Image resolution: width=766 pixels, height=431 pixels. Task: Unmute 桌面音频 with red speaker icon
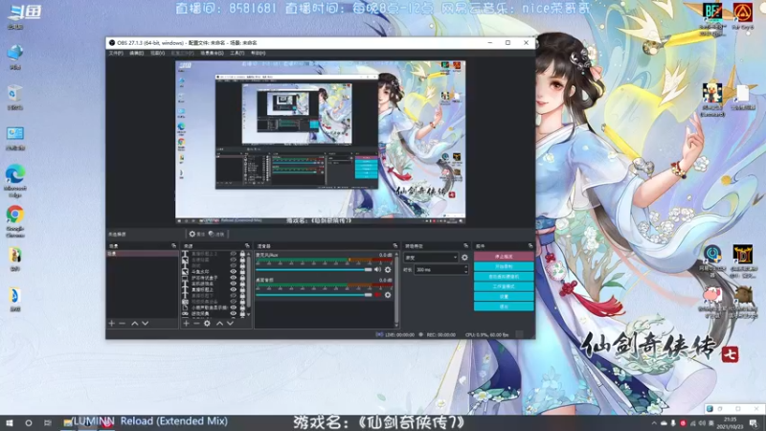coord(377,295)
